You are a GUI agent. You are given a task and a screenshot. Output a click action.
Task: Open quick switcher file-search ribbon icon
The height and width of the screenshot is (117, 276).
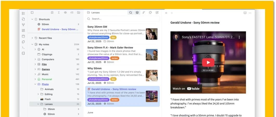coord(23,19)
